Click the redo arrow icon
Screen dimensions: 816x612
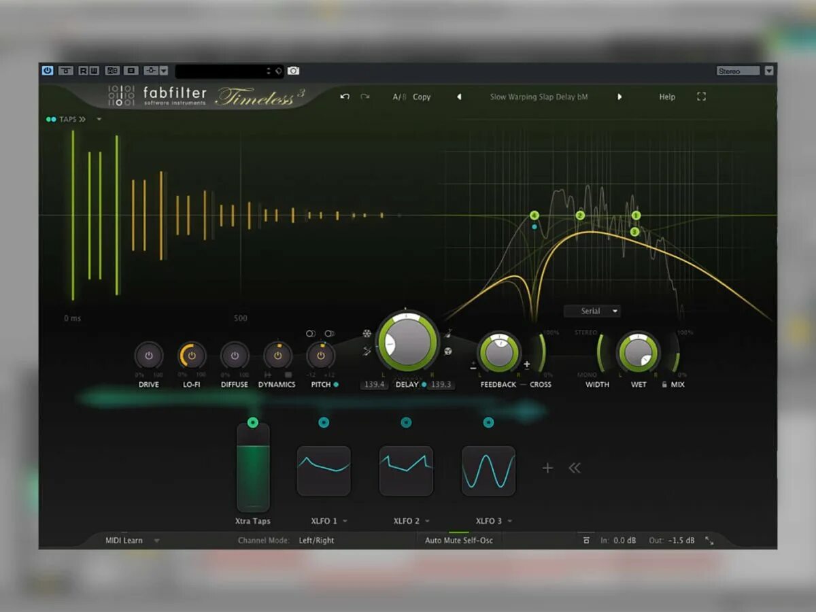pyautogui.click(x=365, y=97)
